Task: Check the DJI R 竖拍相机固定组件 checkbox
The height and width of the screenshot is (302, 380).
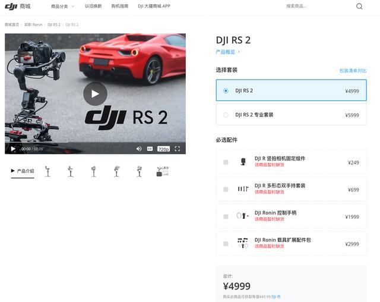Action: (x=226, y=162)
